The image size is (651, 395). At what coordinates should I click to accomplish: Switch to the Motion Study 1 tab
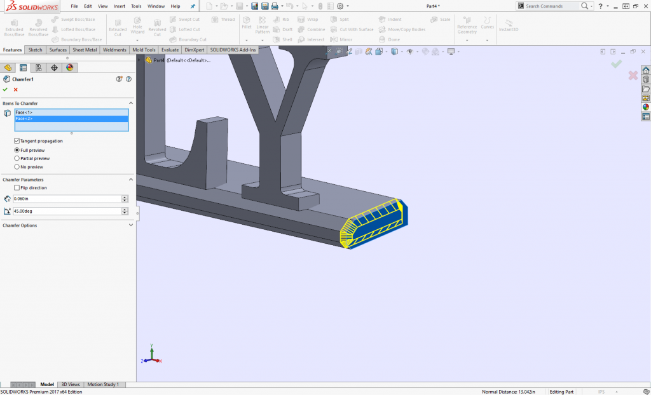pos(103,385)
